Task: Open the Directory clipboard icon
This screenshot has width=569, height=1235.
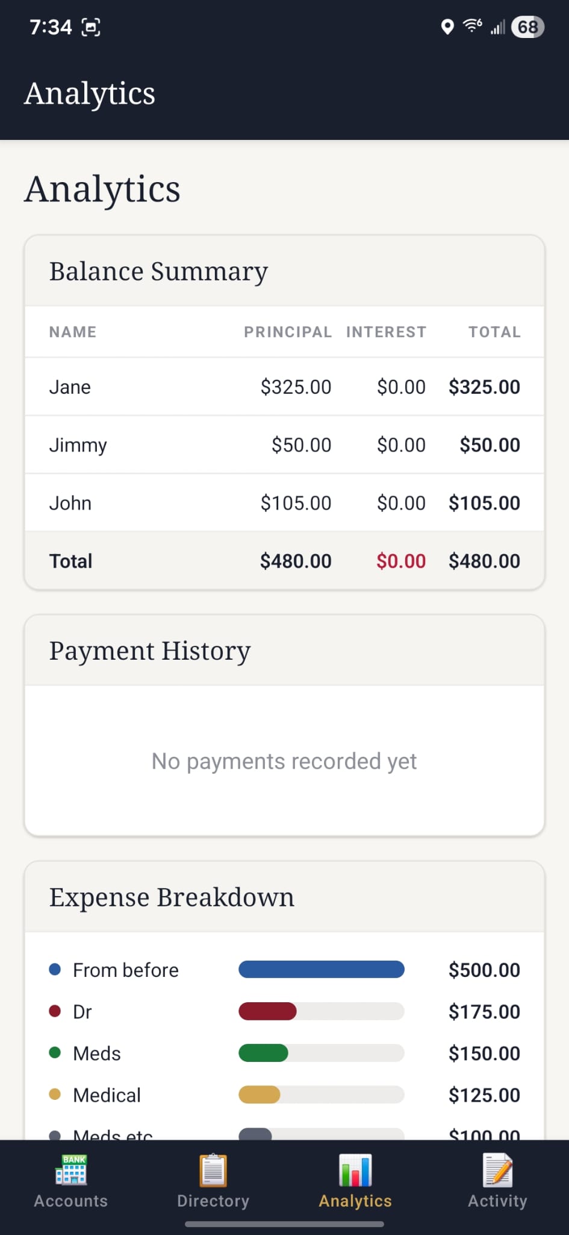Action: (x=213, y=1170)
